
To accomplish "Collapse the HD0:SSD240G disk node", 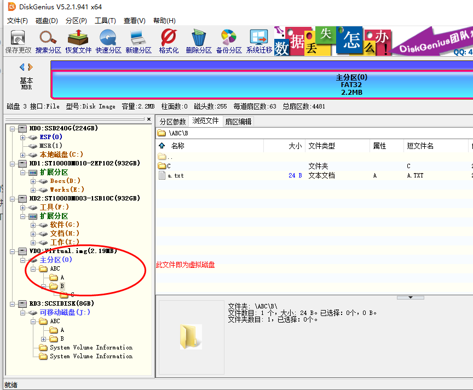I will [13, 129].
